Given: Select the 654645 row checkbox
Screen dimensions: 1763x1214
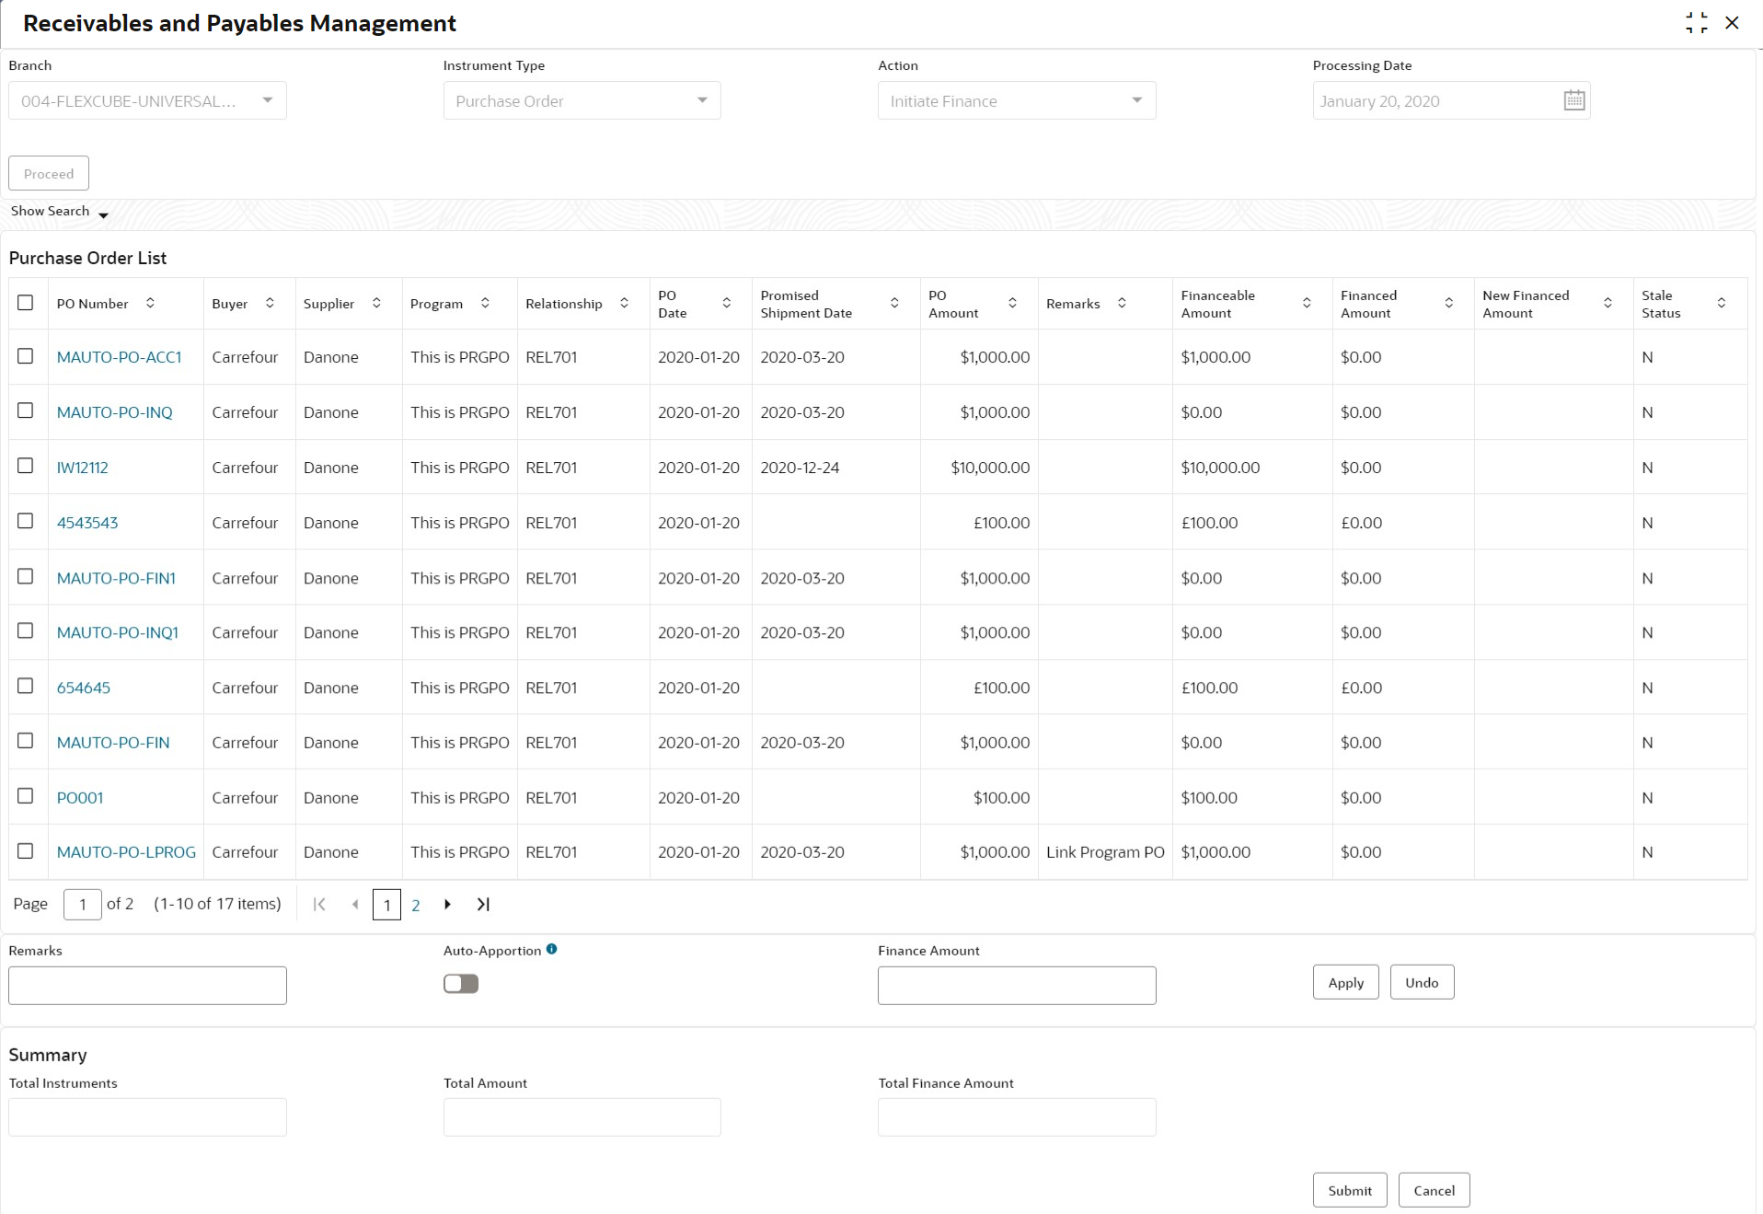Looking at the screenshot, I should pyautogui.click(x=26, y=686).
